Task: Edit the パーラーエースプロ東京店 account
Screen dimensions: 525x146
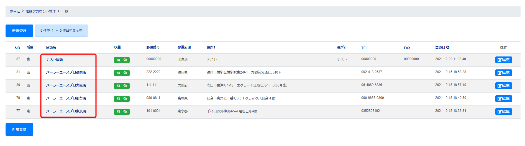Action: [503, 112]
